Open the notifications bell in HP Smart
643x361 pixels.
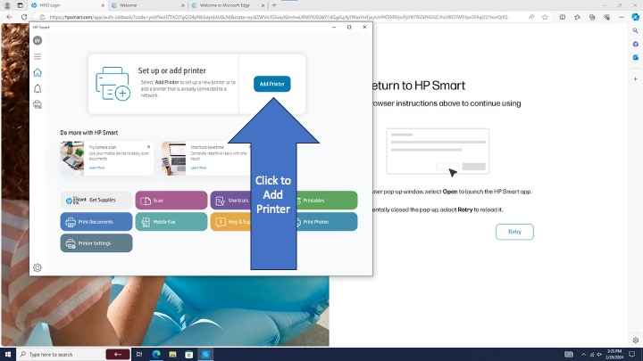pyautogui.click(x=38, y=88)
